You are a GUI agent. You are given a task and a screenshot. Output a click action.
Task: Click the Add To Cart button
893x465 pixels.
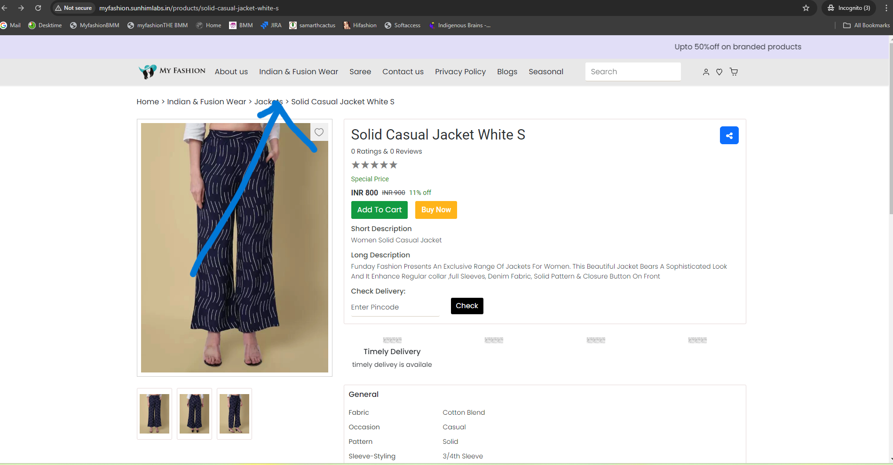point(379,210)
